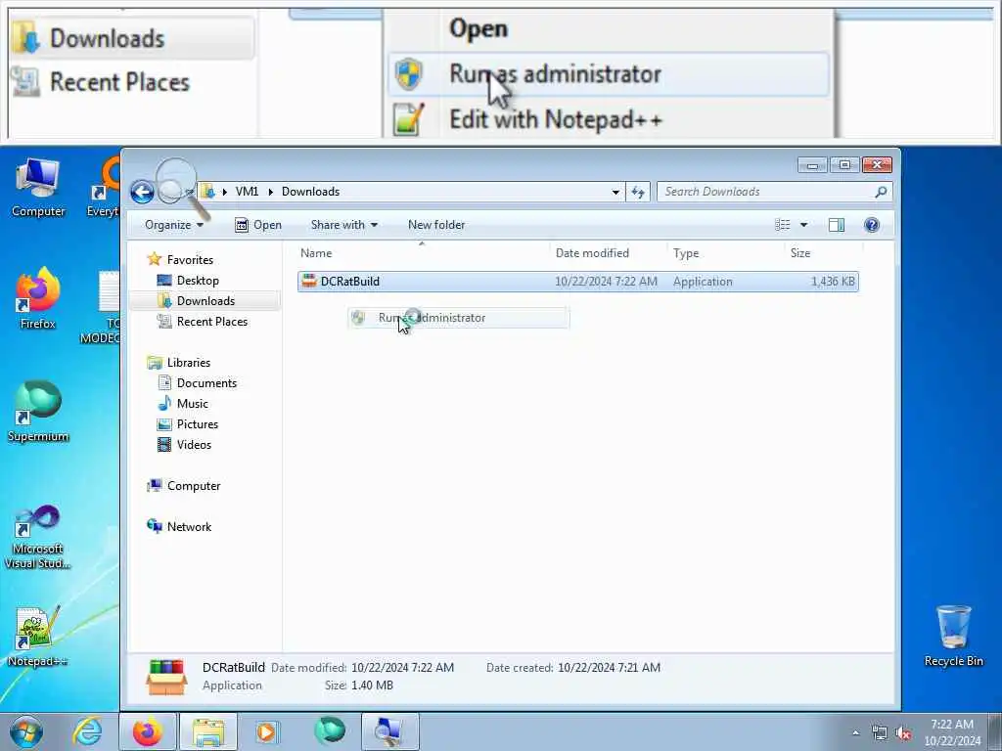Choose Run as administrator in the context menu
1002x751 pixels.
[x=458, y=318]
